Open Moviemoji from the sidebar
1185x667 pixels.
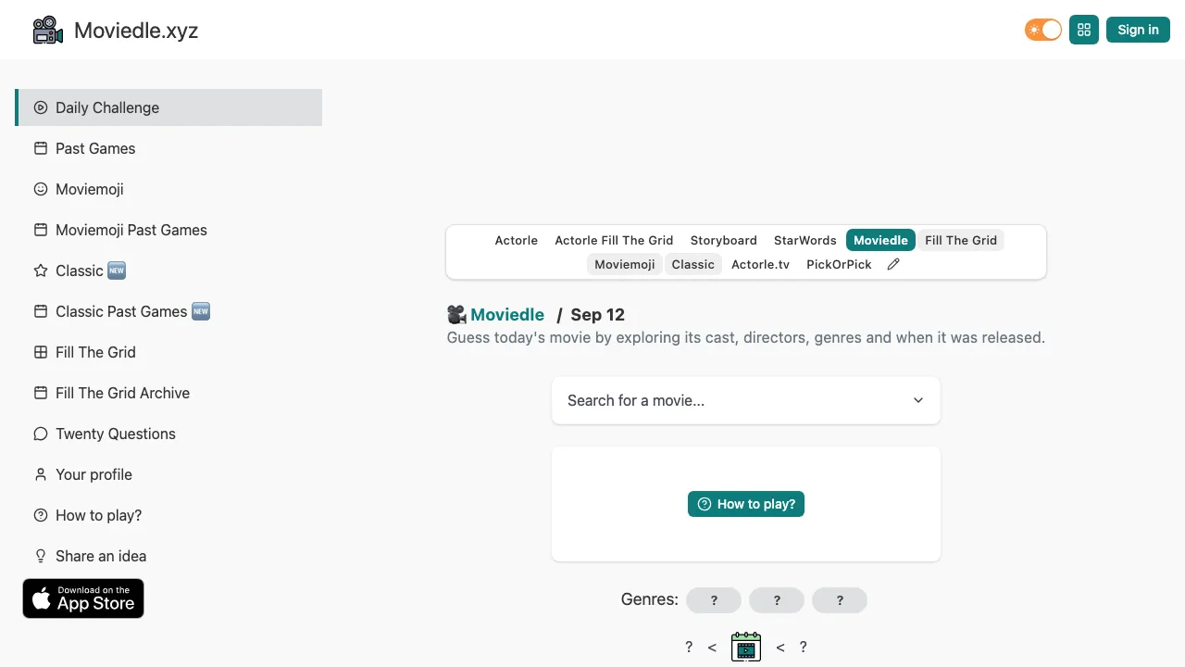pos(168,189)
